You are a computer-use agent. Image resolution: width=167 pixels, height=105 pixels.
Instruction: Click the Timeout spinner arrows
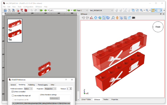point(71,89)
